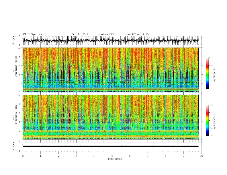Click the 'Time (min)' axis label
The image size is (227, 175).
[x=115, y=159]
